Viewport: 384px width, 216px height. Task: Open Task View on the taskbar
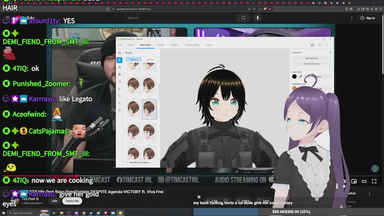(x=54, y=213)
